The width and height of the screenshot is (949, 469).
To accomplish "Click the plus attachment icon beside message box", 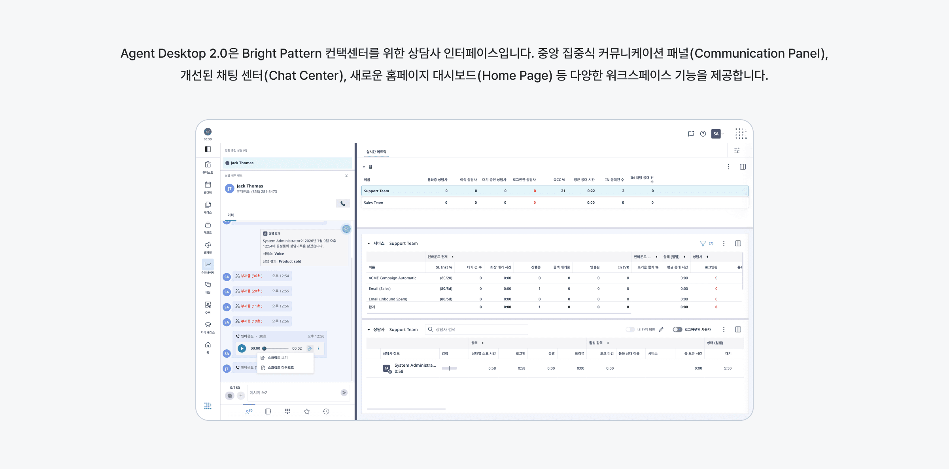I will [x=241, y=396].
